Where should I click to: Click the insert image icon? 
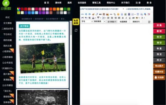pyautogui.click(x=107, y=14)
